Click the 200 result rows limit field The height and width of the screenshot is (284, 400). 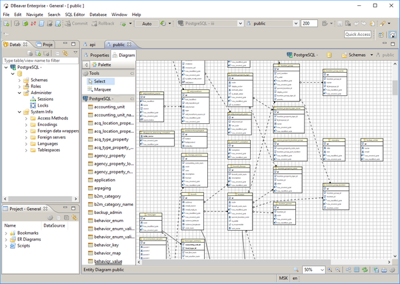309,23
